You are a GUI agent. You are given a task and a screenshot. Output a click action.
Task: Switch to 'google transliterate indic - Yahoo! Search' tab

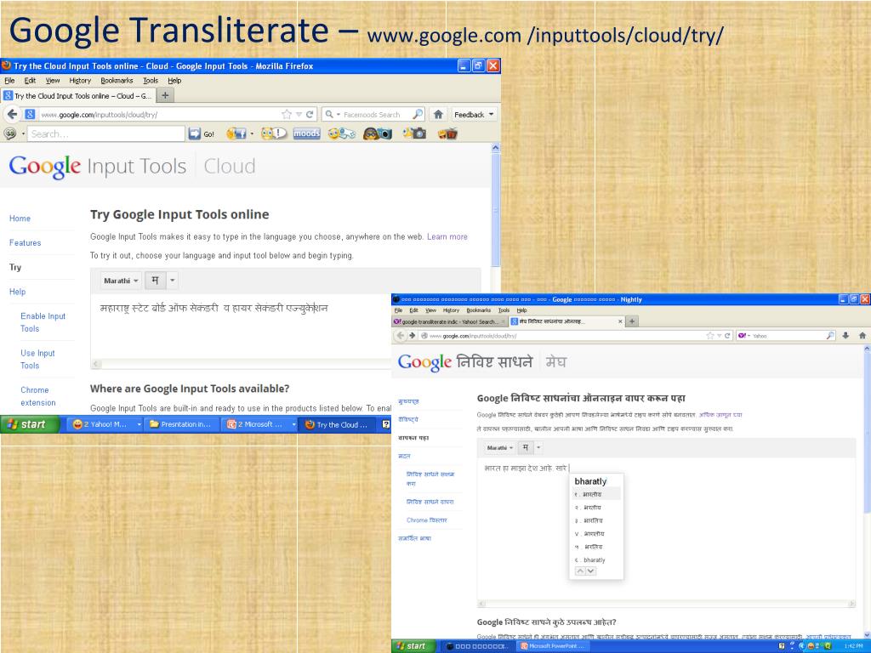[449, 321]
